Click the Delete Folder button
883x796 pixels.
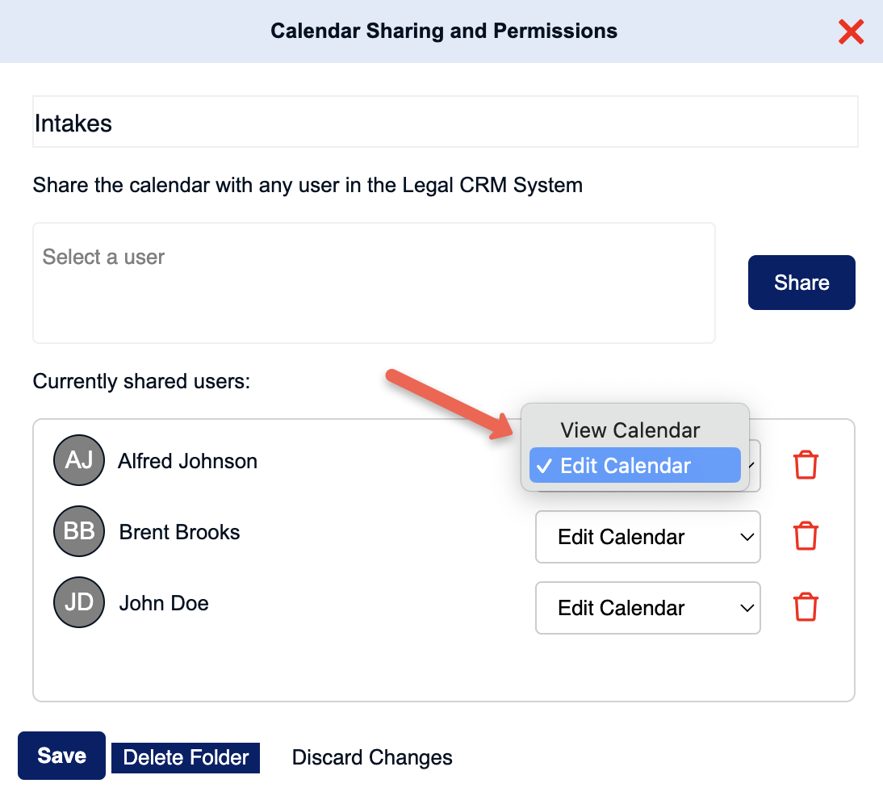click(x=186, y=758)
